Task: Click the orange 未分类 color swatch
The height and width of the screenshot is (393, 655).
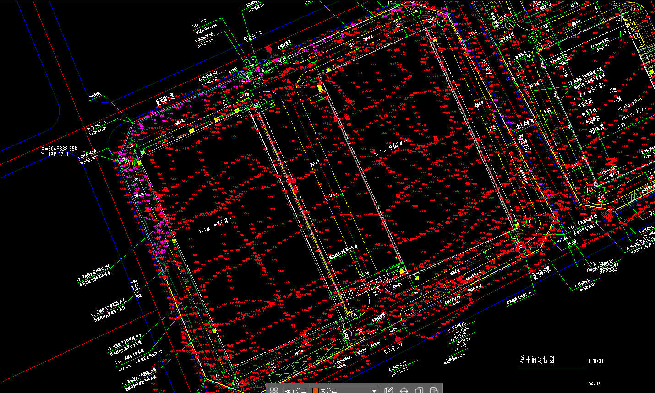Action: point(315,391)
